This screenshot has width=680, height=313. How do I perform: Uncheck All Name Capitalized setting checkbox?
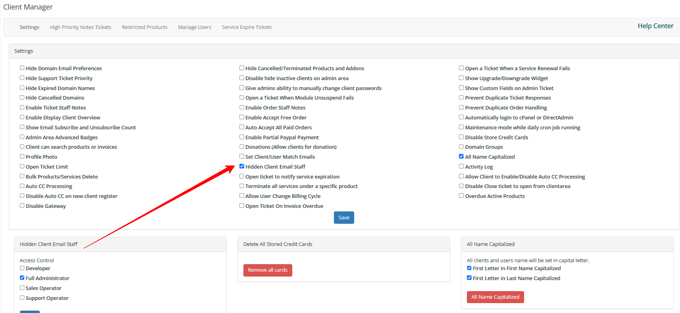(x=461, y=156)
